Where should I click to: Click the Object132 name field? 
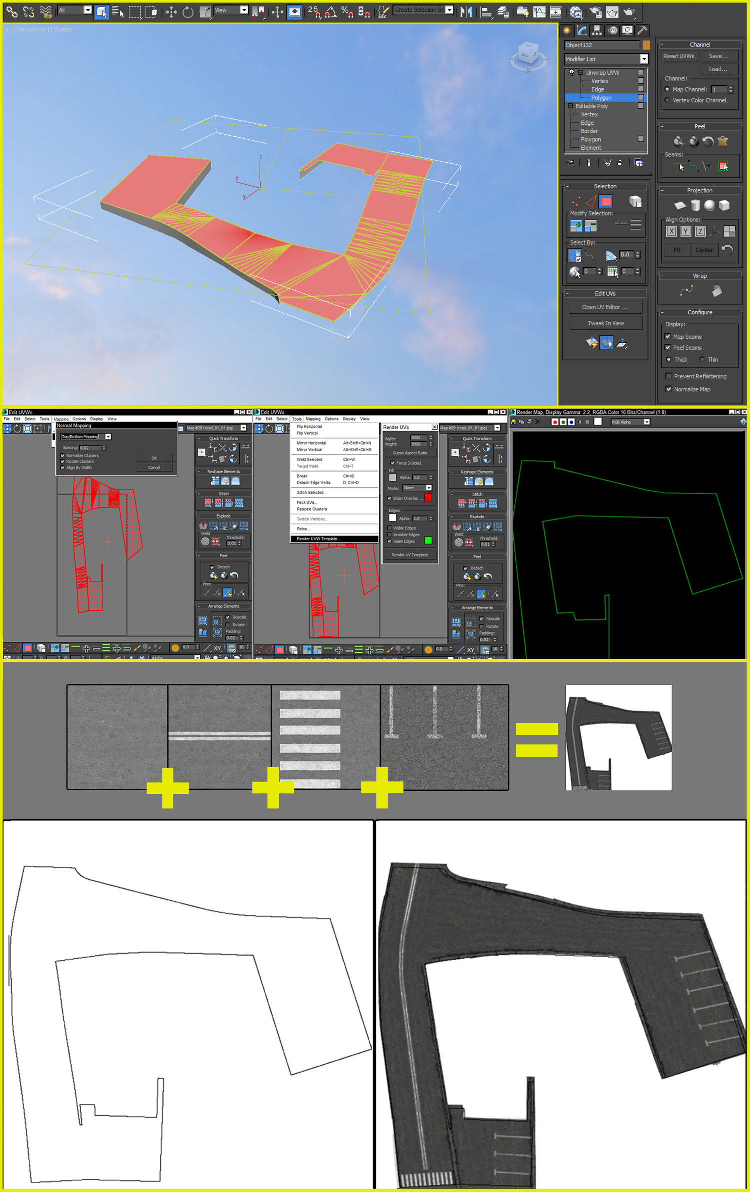point(602,45)
